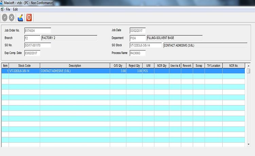Viewport: 255px width, 156px height.
Task: Click the grey cancel X toolbar icon
Action: [x=12, y=18]
